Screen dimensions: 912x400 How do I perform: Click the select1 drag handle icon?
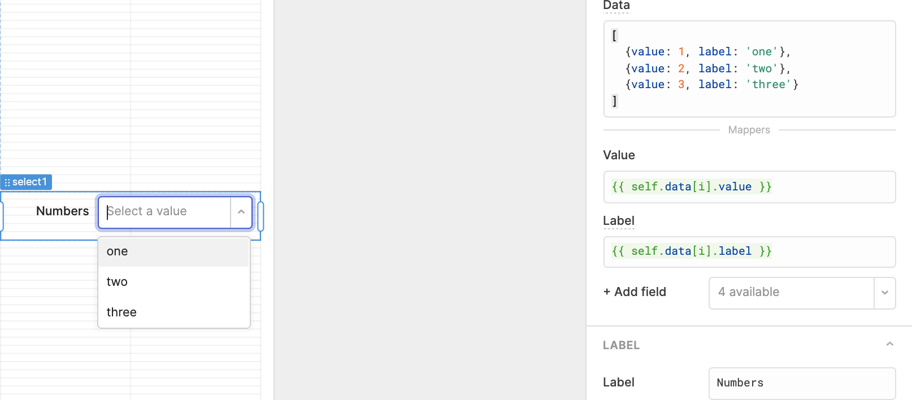7,182
